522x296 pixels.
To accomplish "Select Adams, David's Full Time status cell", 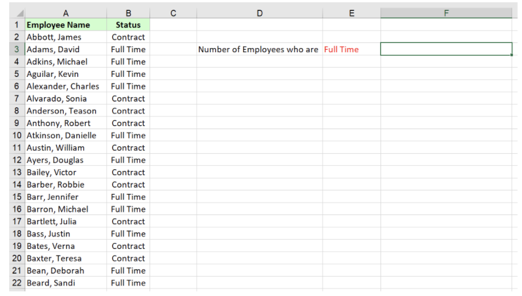I will tap(128, 49).
